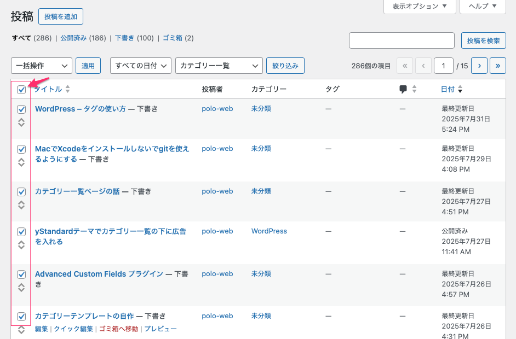Uncheck the yStandardテーマ post checkbox
516x339 pixels.
[21, 232]
